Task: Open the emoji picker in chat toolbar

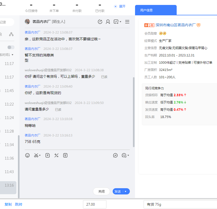Action: [27, 155]
